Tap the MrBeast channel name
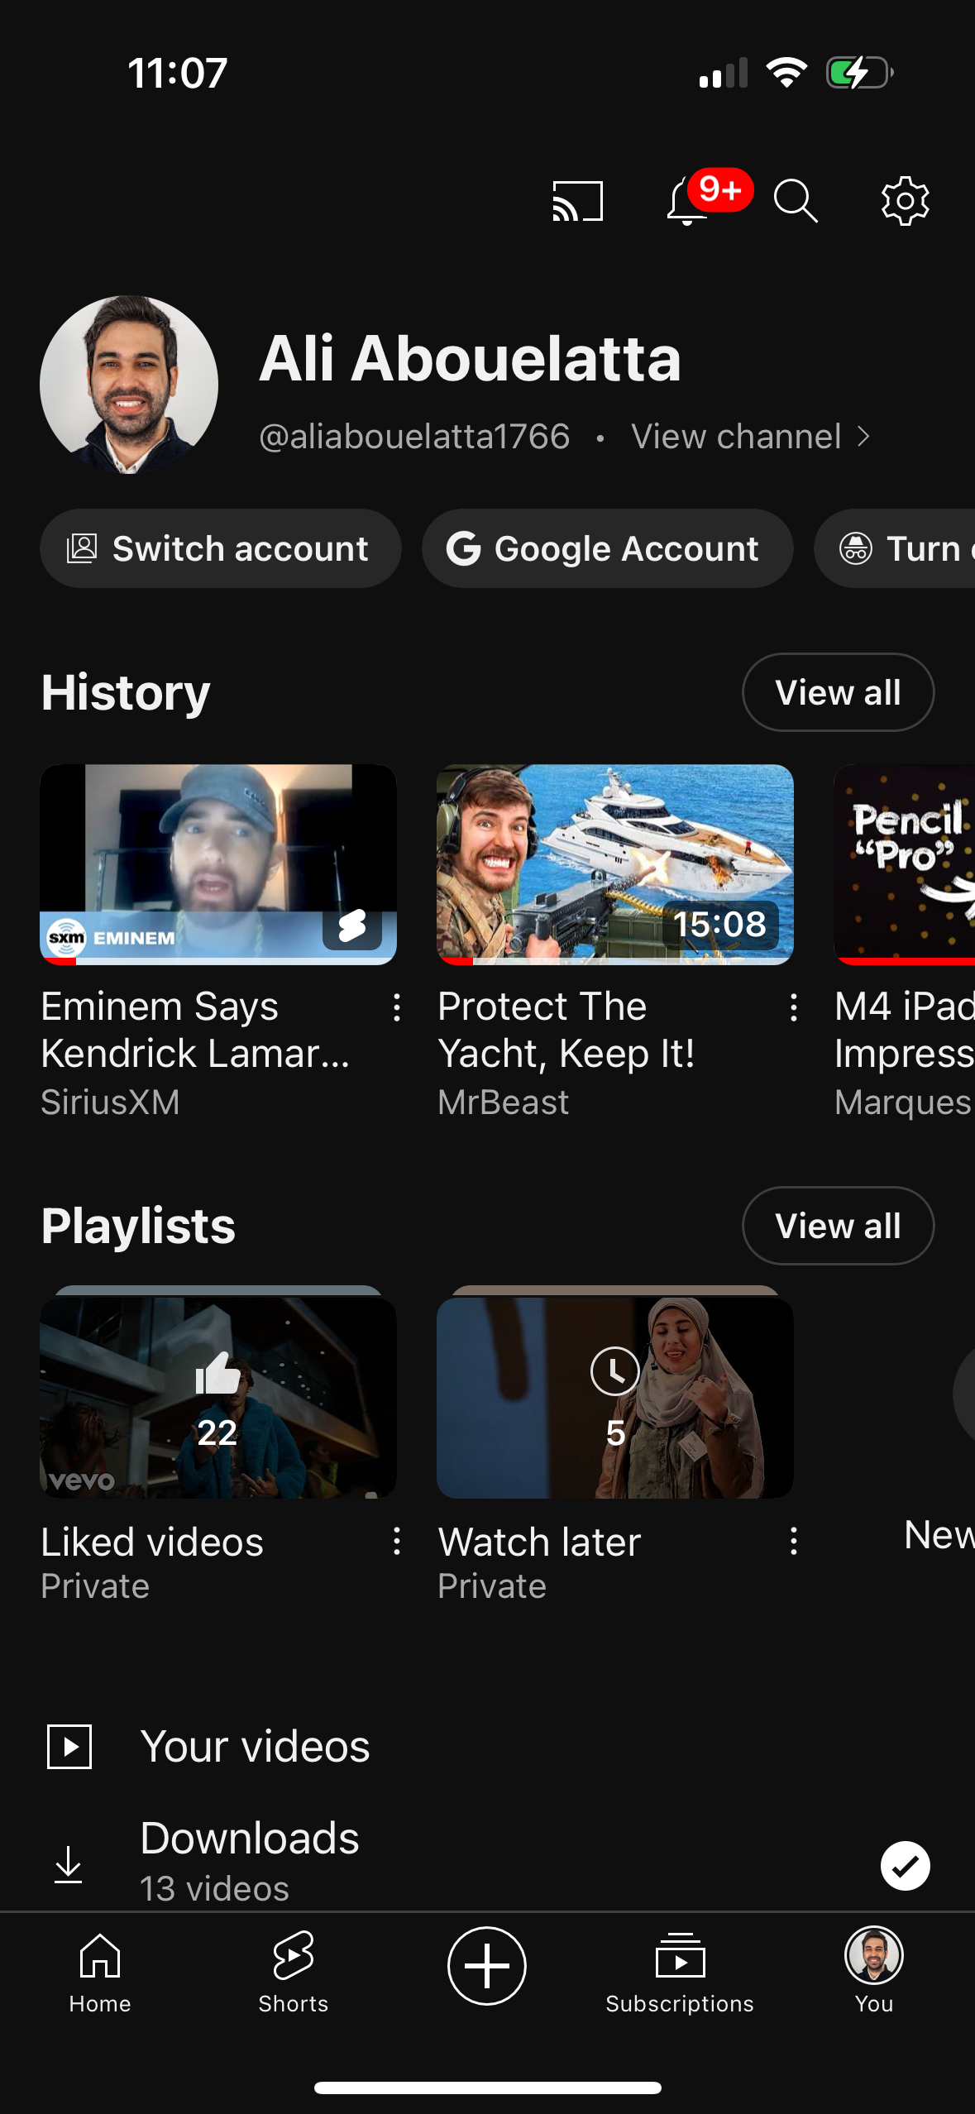 tap(504, 1102)
